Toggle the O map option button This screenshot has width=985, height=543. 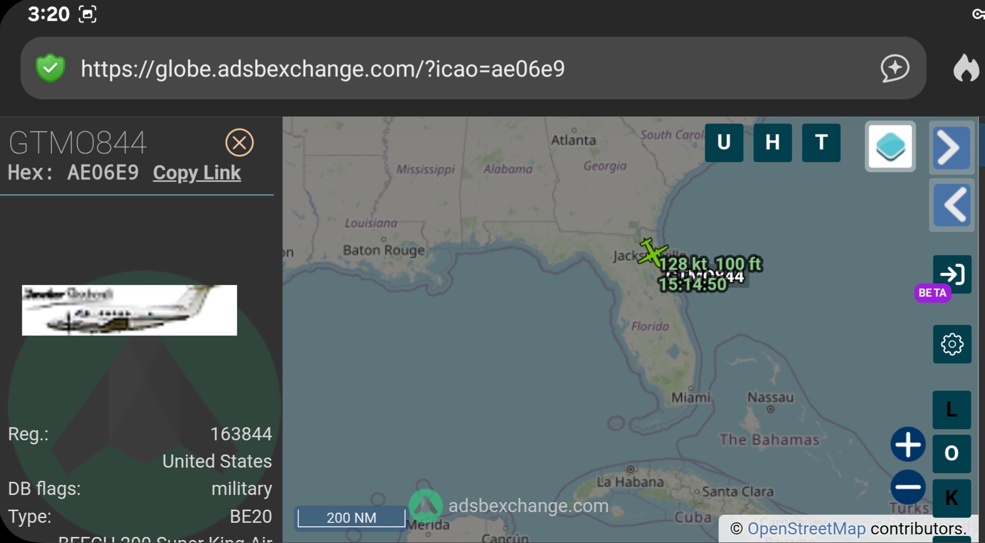click(951, 453)
